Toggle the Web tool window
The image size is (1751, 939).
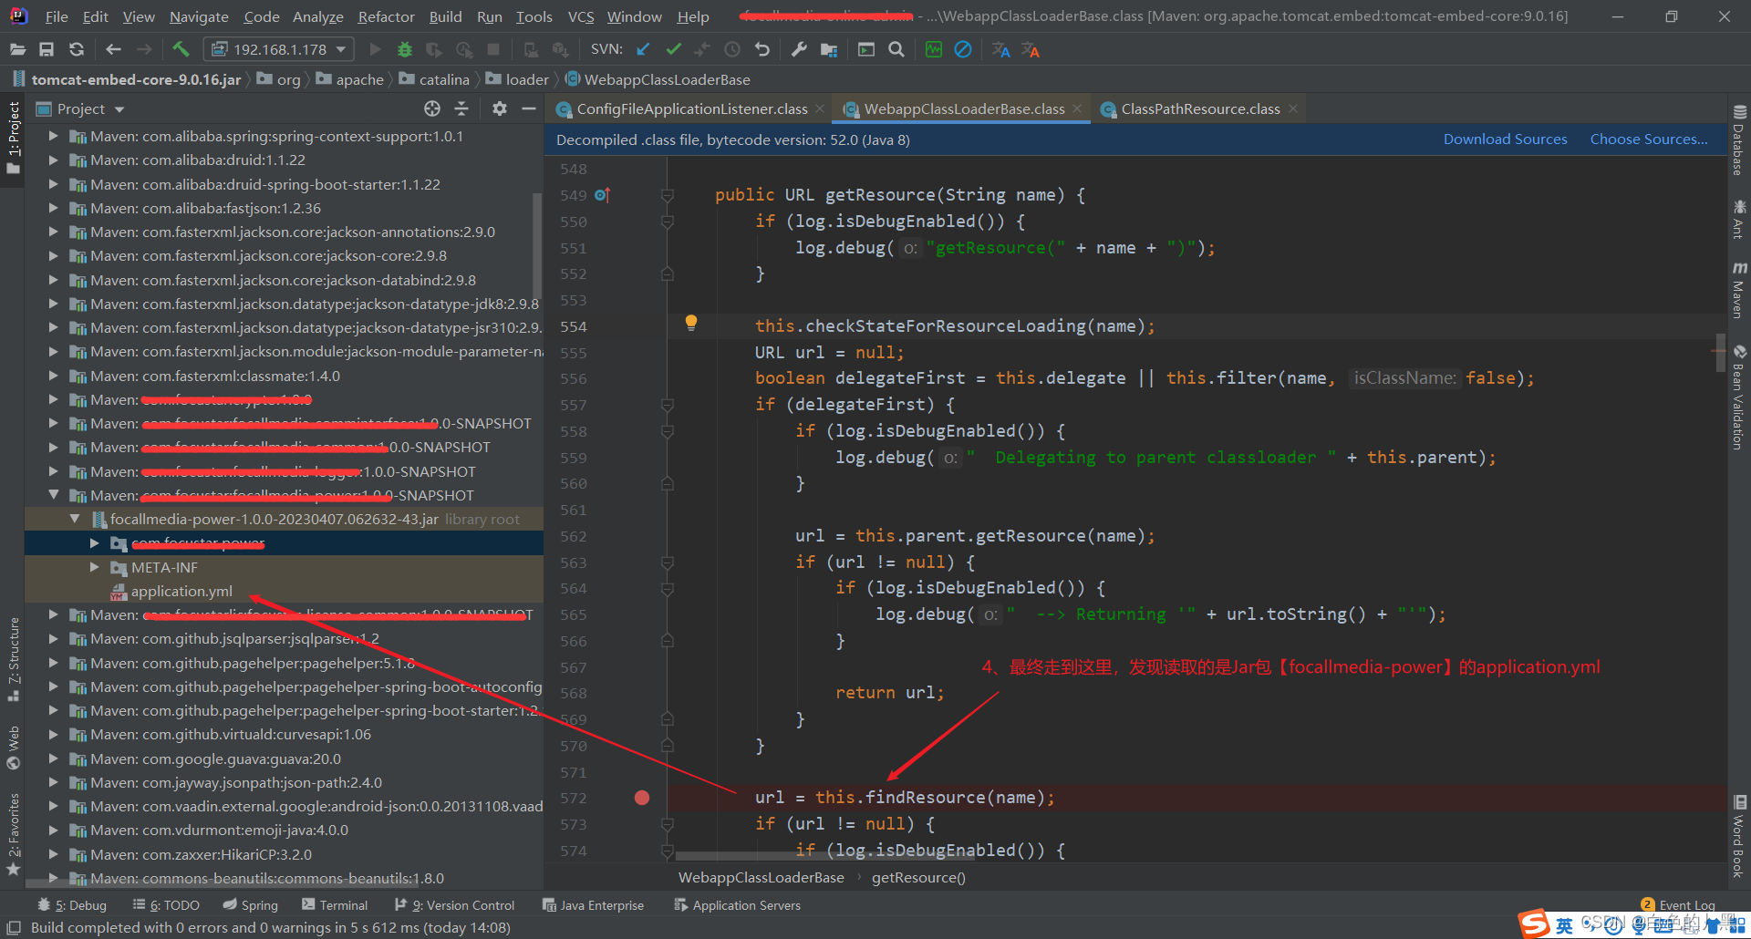point(14,748)
